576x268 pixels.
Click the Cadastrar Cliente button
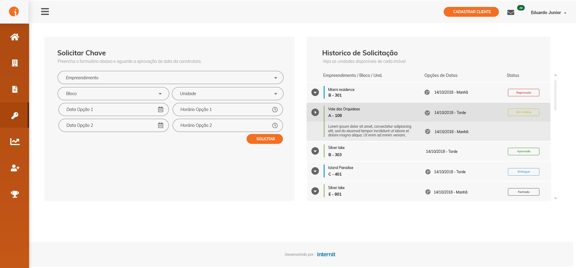pos(471,12)
